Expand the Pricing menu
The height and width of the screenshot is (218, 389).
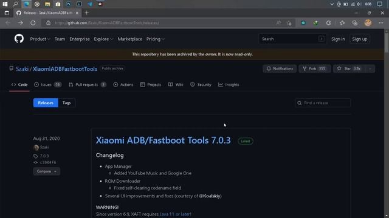pyautogui.click(x=156, y=39)
